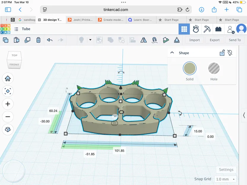The height and width of the screenshot is (185, 247).
Task: Open the Align tool
Action: [x=133, y=40]
